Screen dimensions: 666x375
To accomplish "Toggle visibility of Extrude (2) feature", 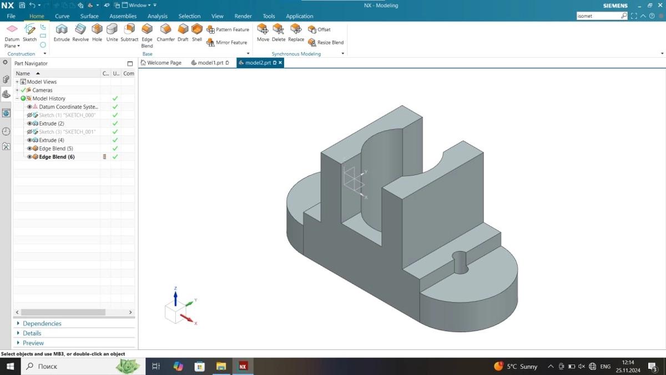I will [x=29, y=123].
